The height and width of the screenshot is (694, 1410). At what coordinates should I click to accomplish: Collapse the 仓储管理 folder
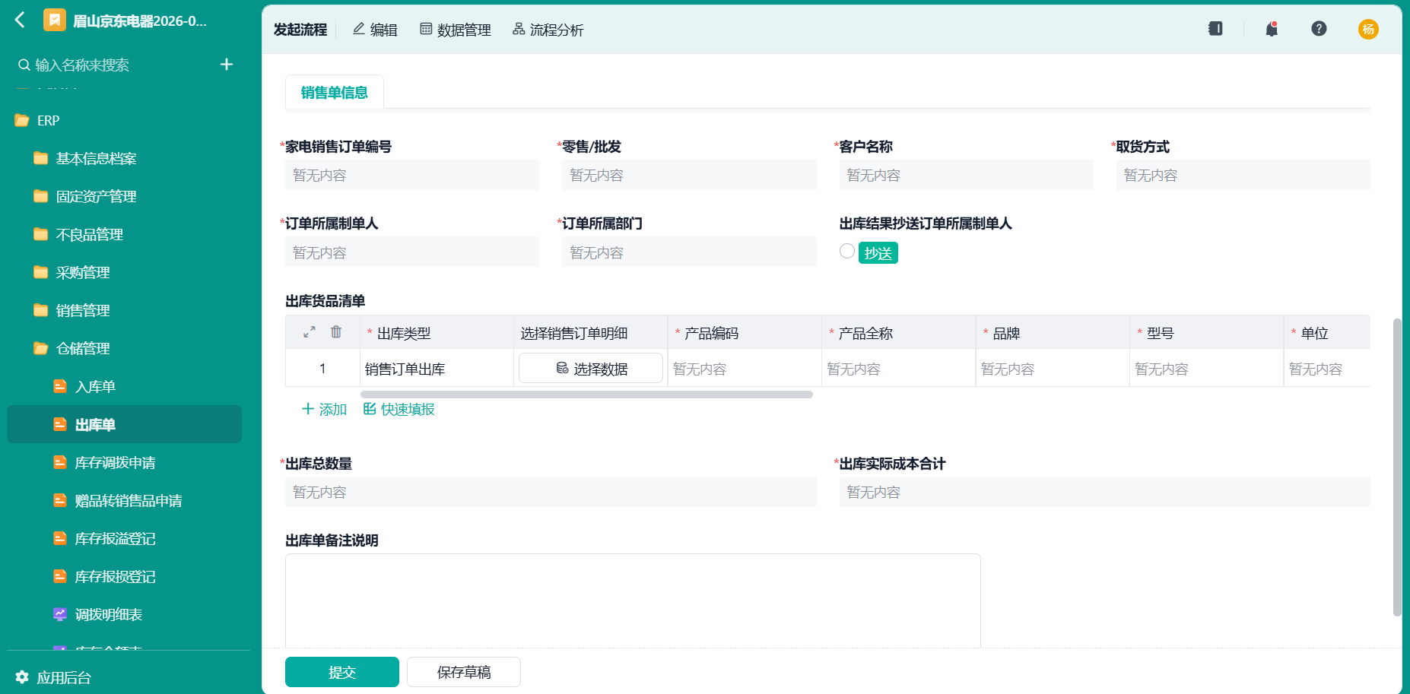41,348
